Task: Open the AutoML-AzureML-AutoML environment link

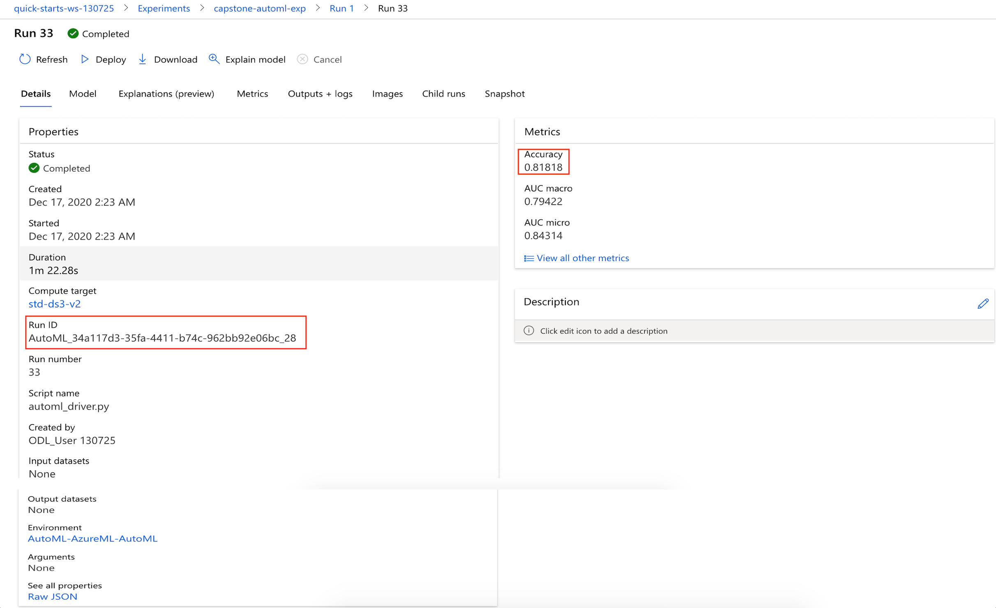Action: pos(92,539)
